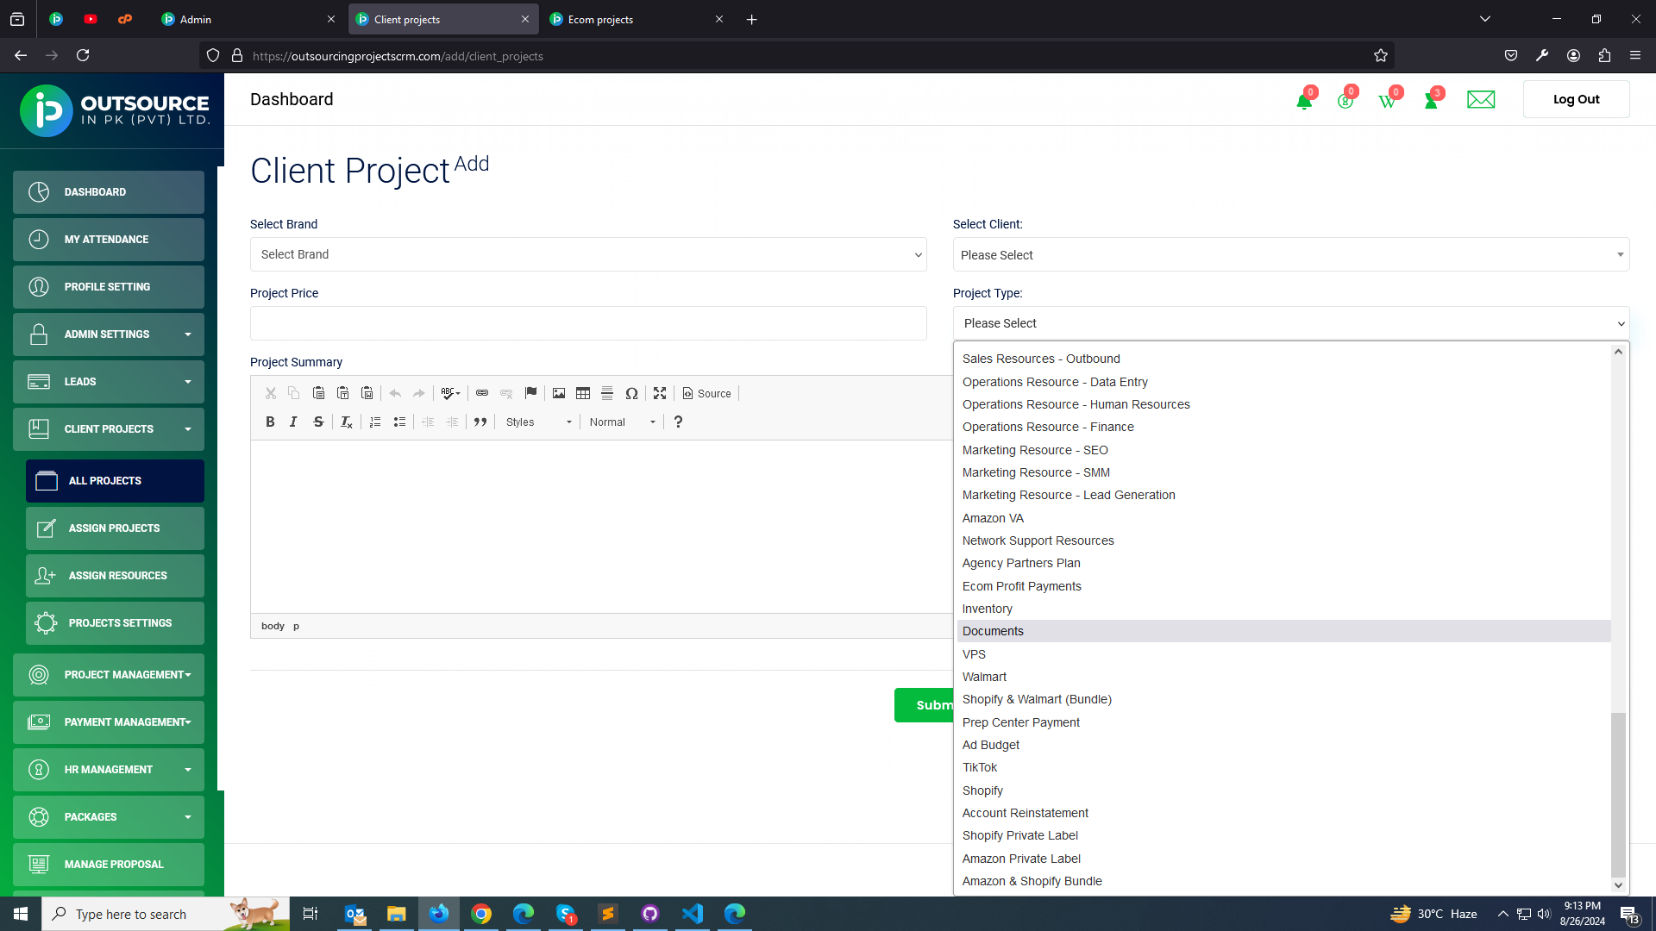Click the Italic formatting icon
The height and width of the screenshot is (931, 1656).
(293, 422)
